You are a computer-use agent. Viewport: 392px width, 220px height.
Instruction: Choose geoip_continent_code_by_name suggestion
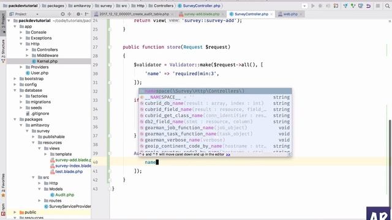215,146
